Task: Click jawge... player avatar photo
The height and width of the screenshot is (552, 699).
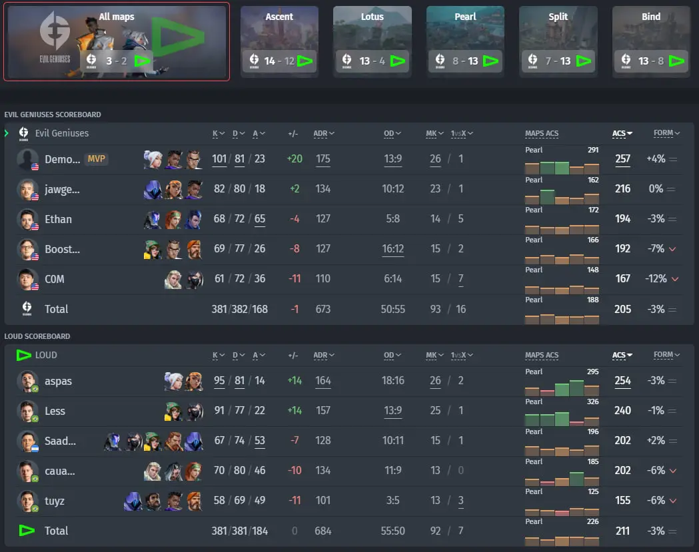Action: [x=27, y=189]
